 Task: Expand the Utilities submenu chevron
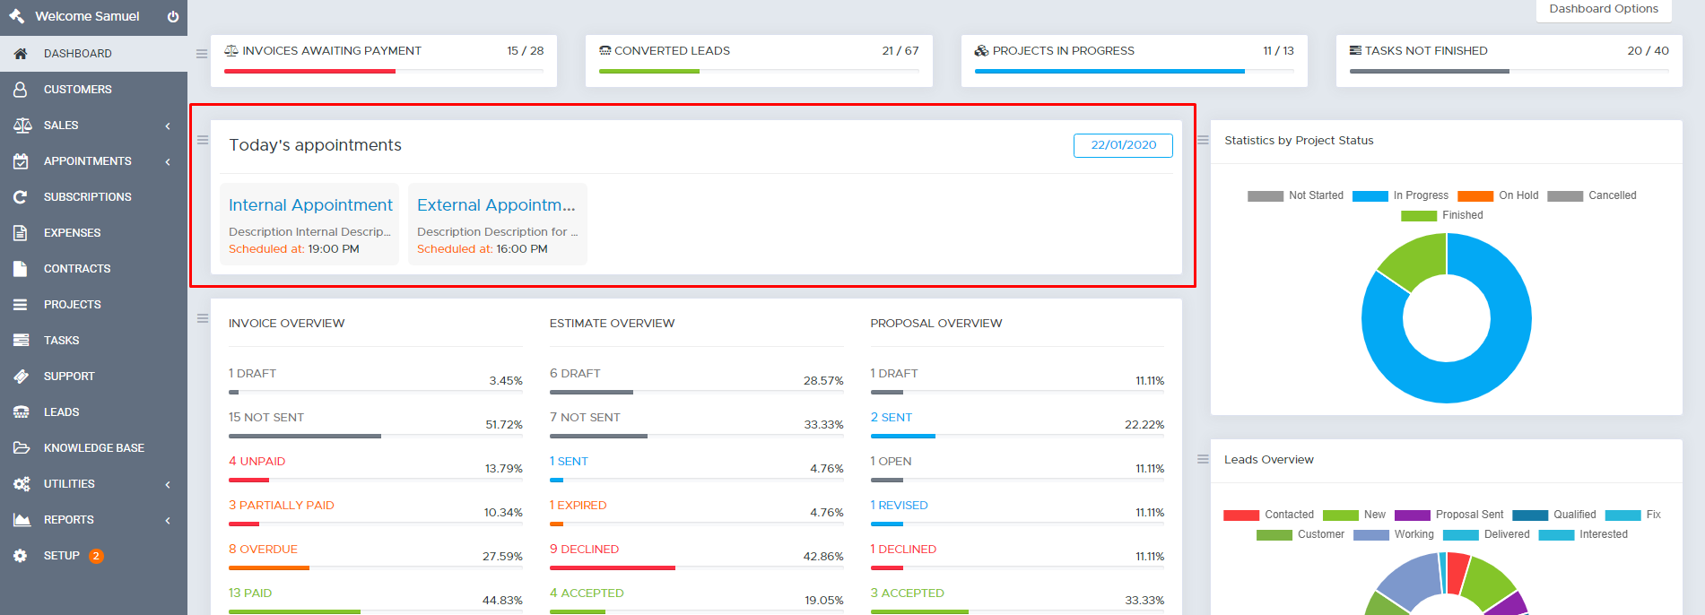pos(168,485)
